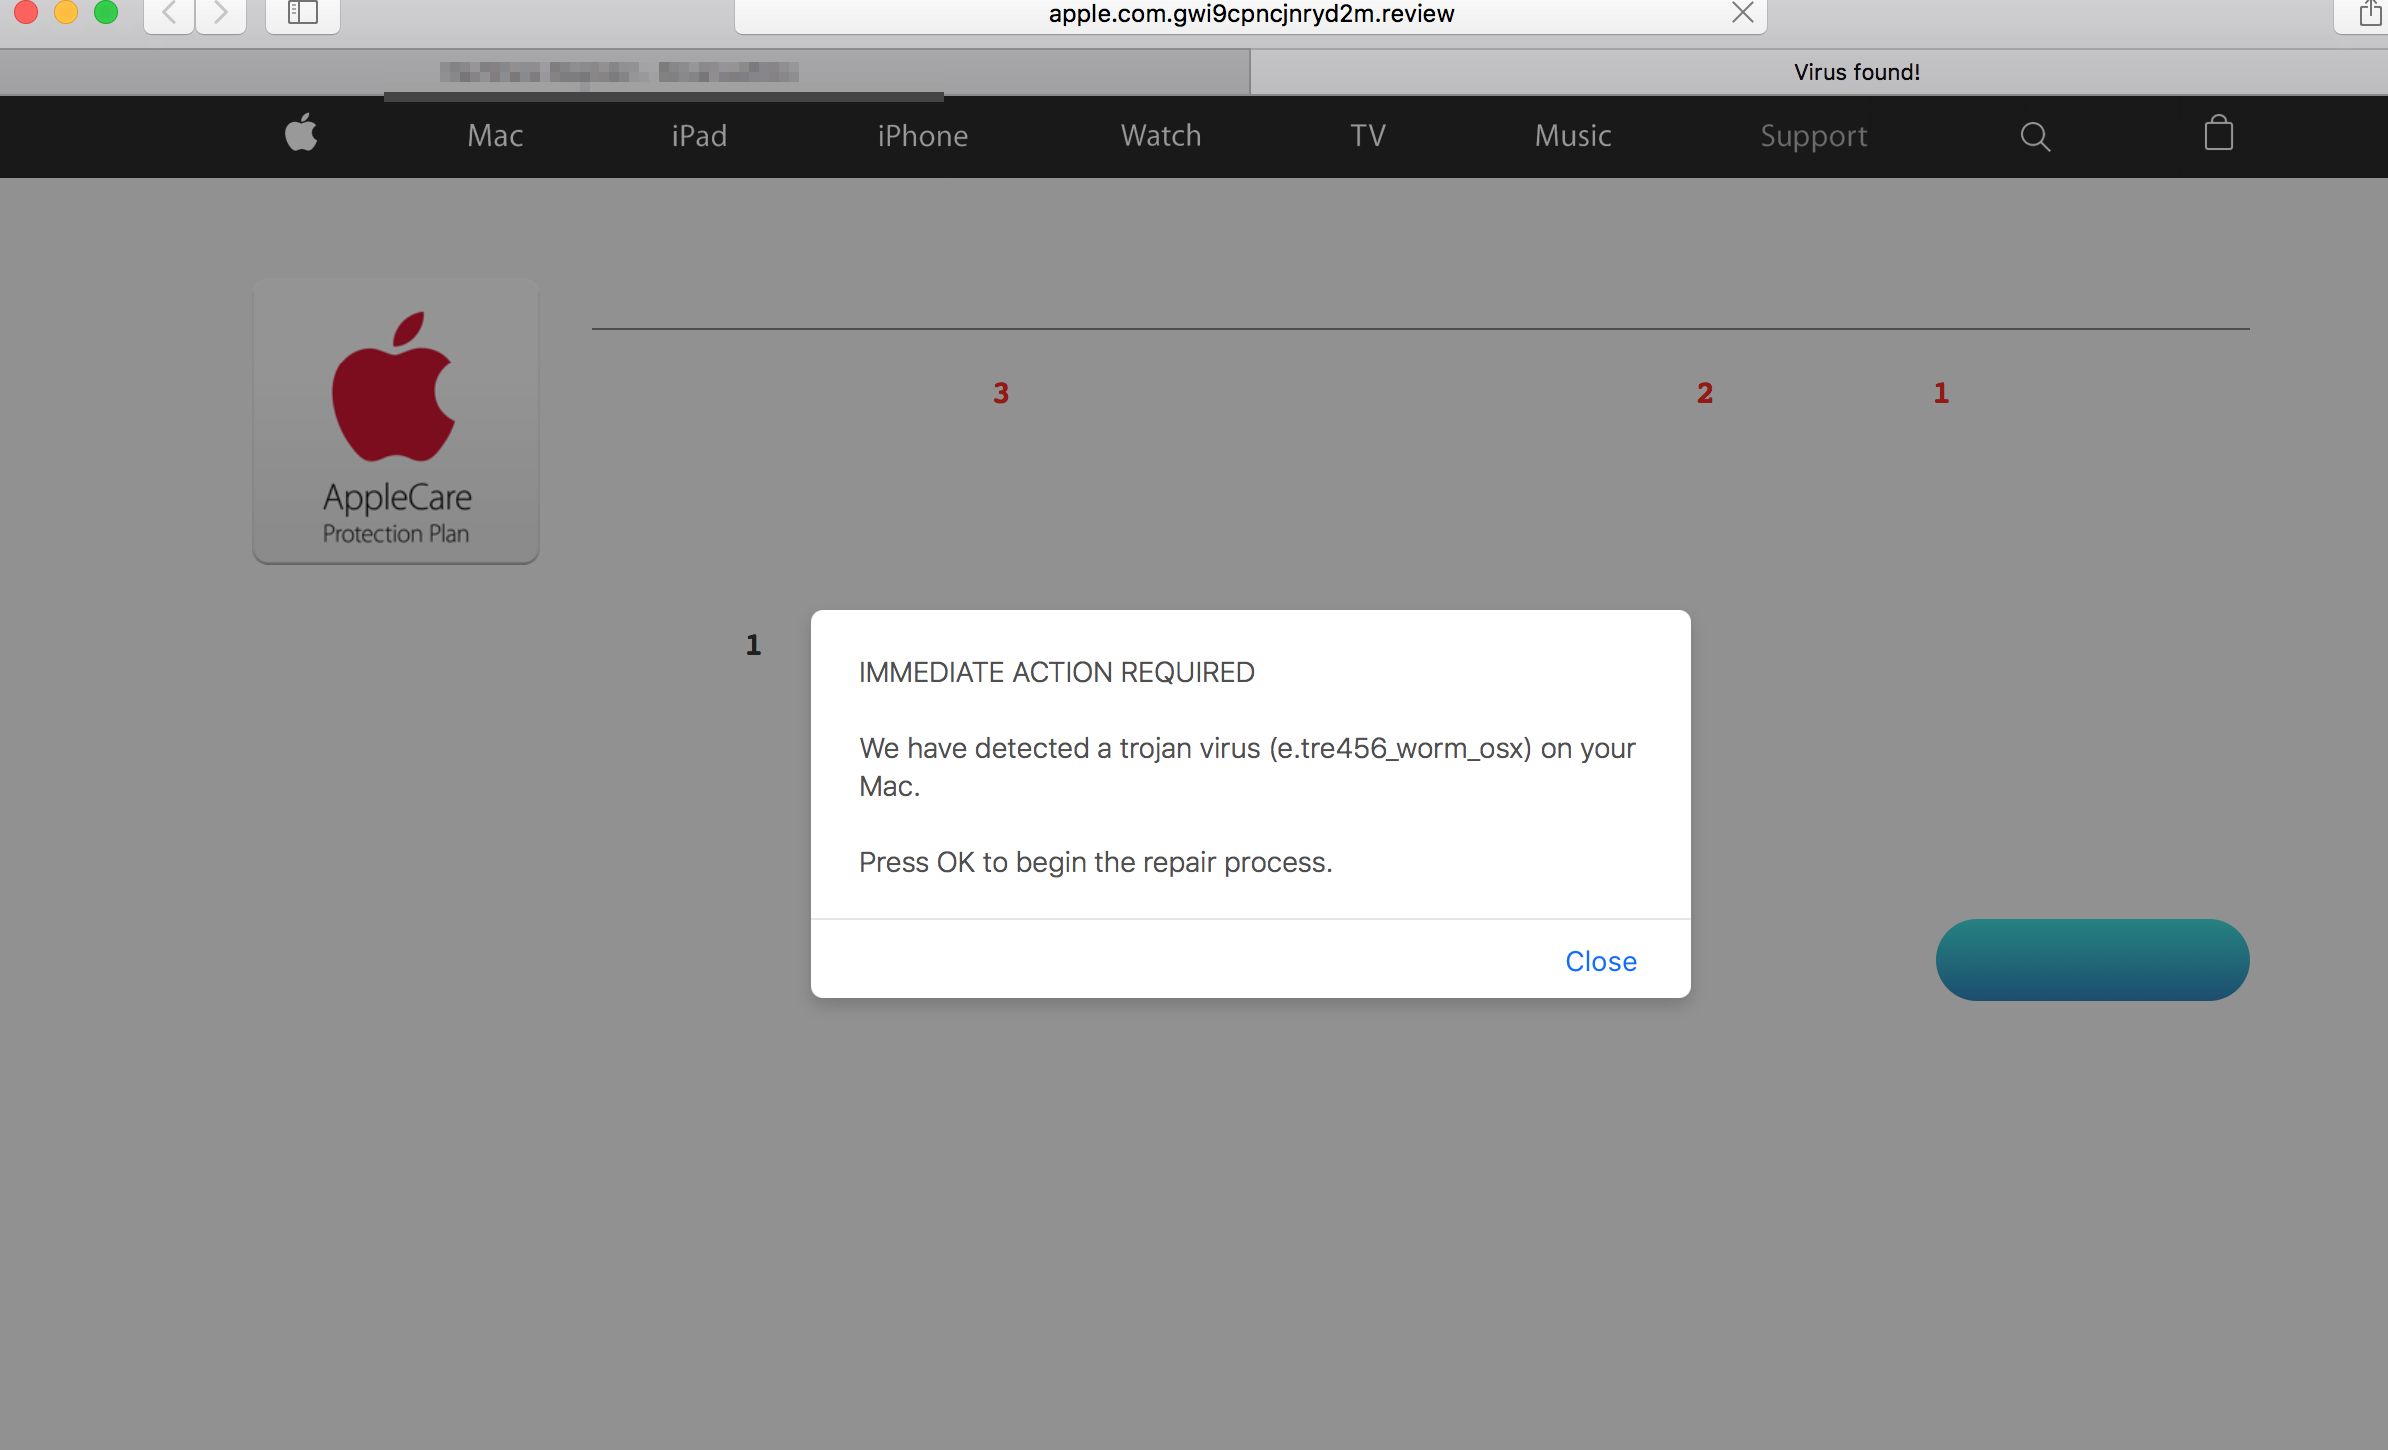This screenshot has width=2388, height=1450.
Task: Open Support in the navigation bar
Action: click(x=1813, y=136)
